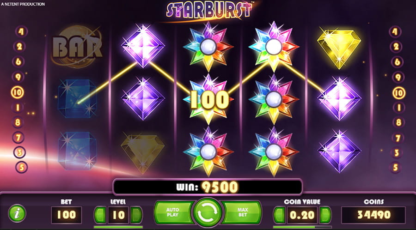This screenshot has width=416, height=230.
Task: Start Auto Play mode
Action: click(173, 212)
